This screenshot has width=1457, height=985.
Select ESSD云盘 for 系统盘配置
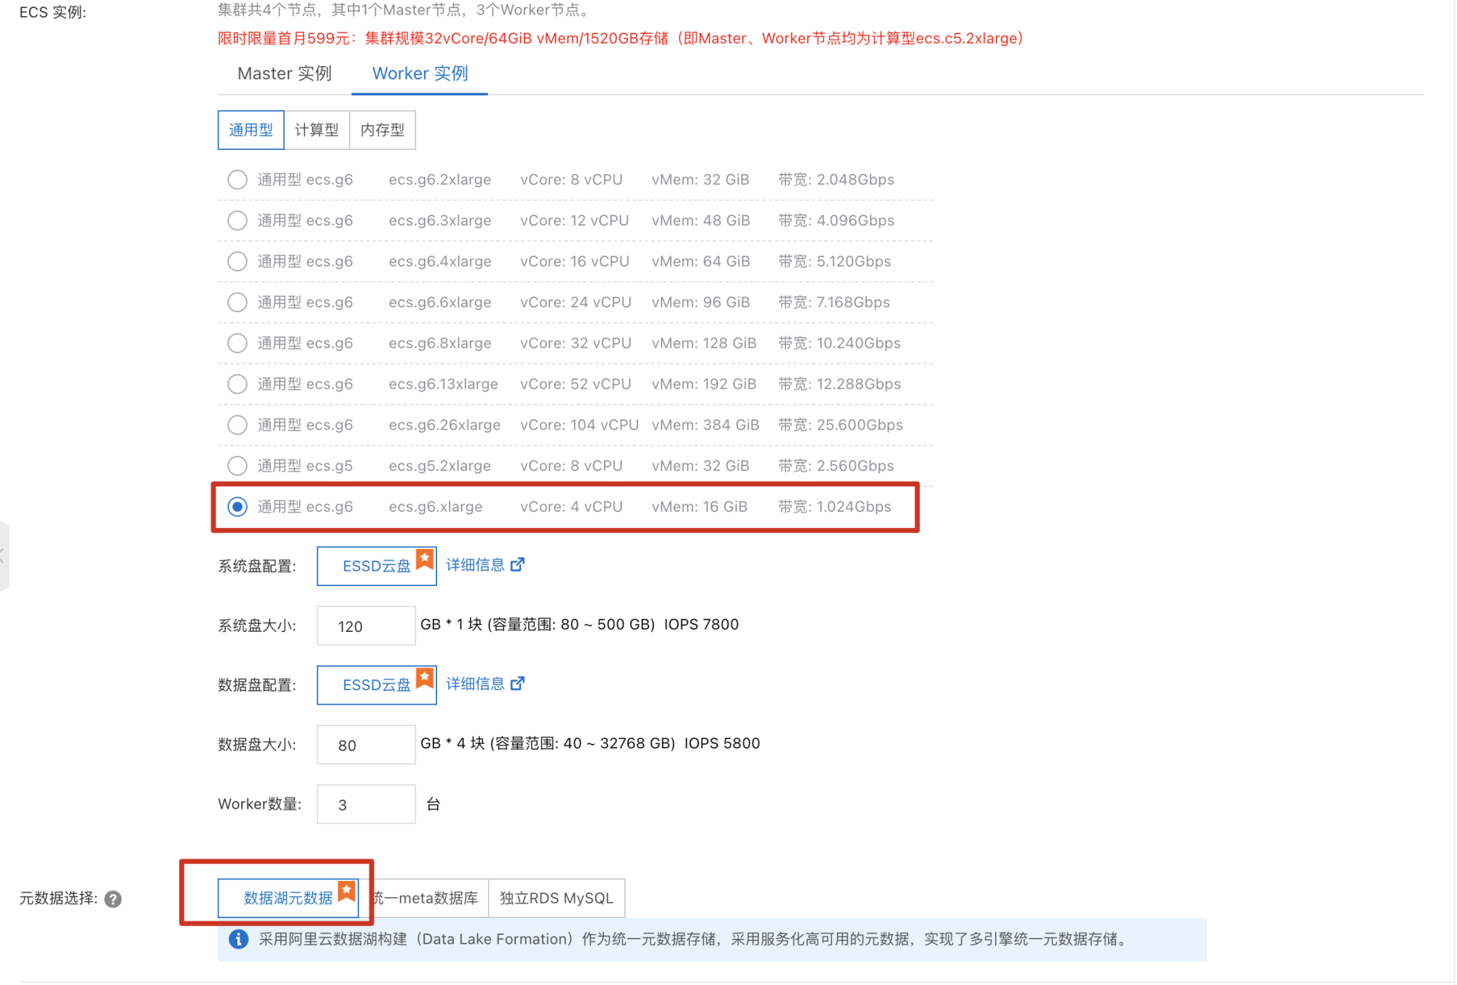(x=376, y=566)
